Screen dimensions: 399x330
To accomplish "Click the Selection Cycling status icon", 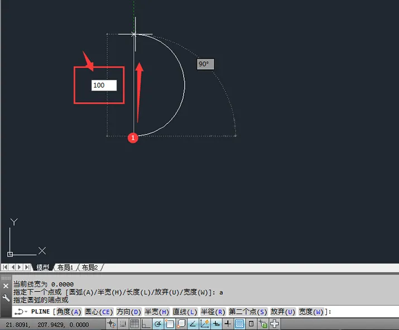I will (x=263, y=324).
